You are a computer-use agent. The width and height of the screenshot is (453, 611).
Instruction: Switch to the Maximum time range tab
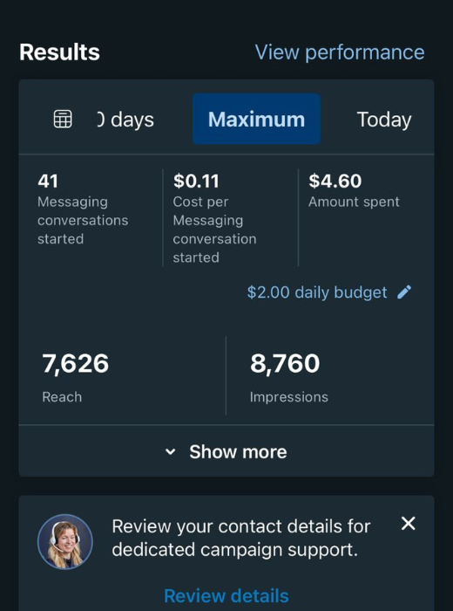pos(256,119)
